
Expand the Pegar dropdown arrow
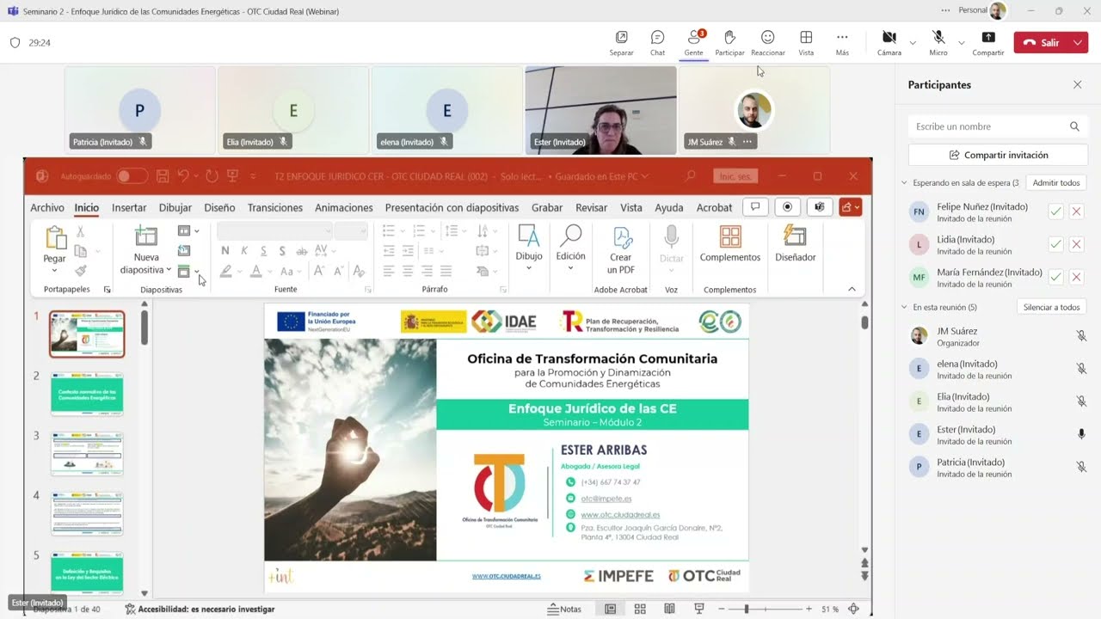(55, 271)
